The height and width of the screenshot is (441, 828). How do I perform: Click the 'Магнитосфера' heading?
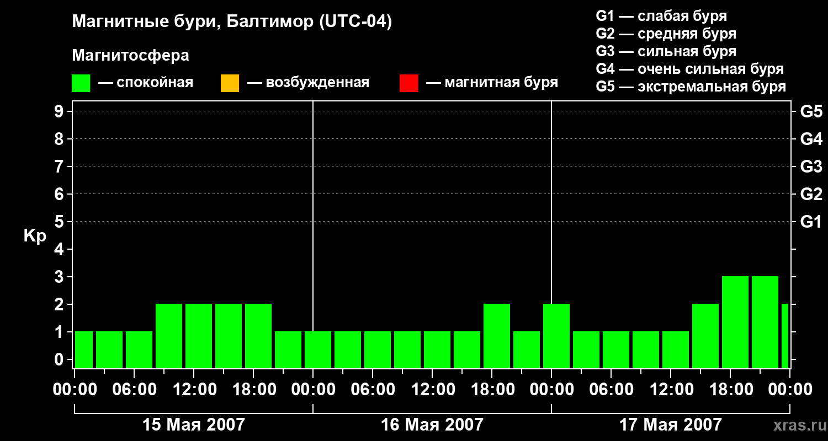pos(130,56)
